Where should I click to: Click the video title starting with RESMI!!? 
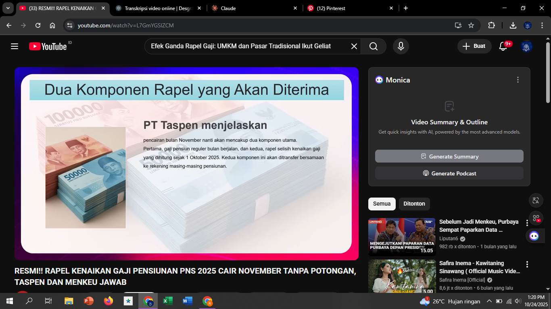tap(186, 276)
